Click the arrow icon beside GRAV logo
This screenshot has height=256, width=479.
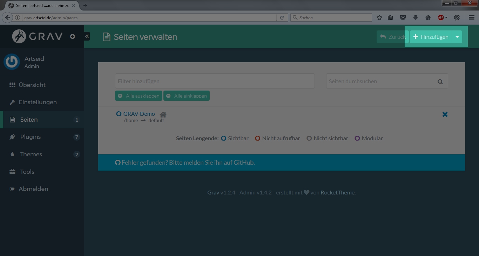point(73,36)
